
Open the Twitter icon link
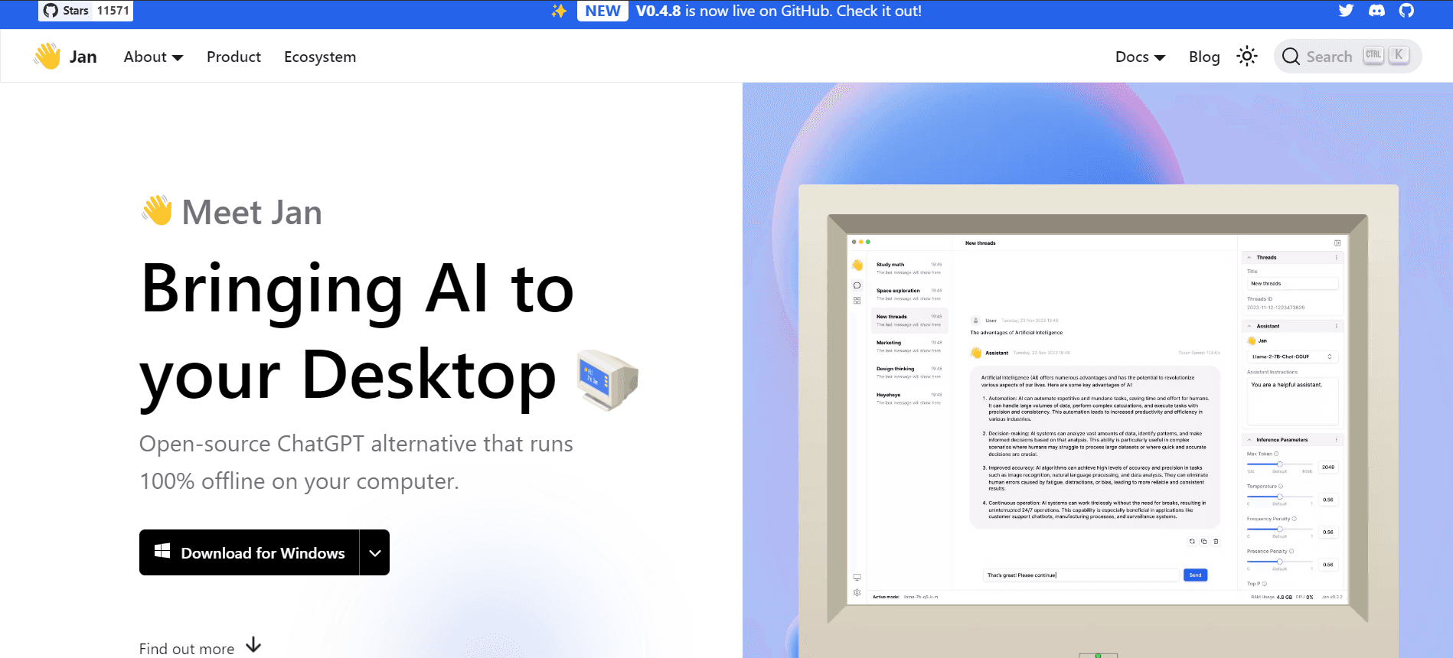[x=1346, y=11]
